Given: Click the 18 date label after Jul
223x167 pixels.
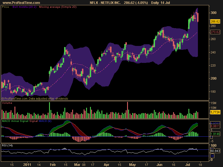Looking at the screenshot, I should pyautogui.click(x=200, y=165).
